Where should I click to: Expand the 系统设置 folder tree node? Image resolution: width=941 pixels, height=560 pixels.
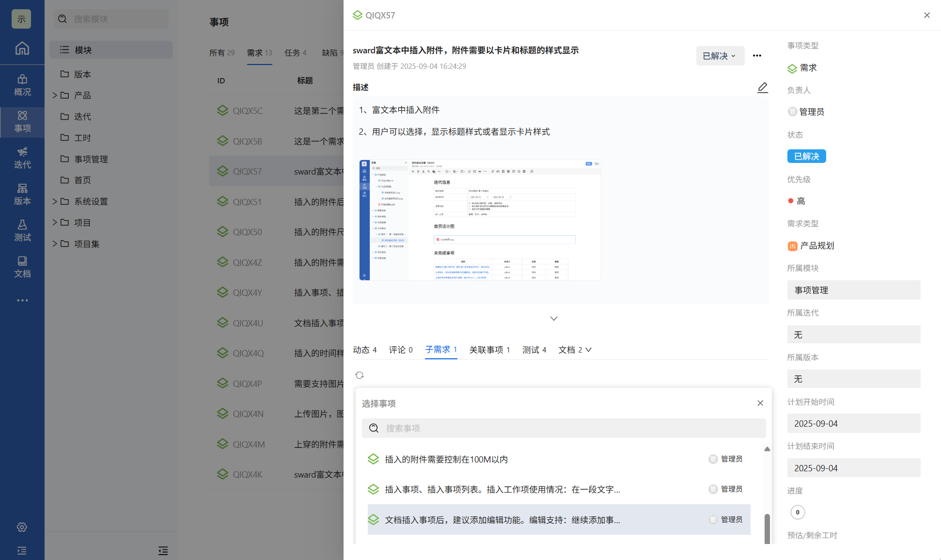coord(55,202)
